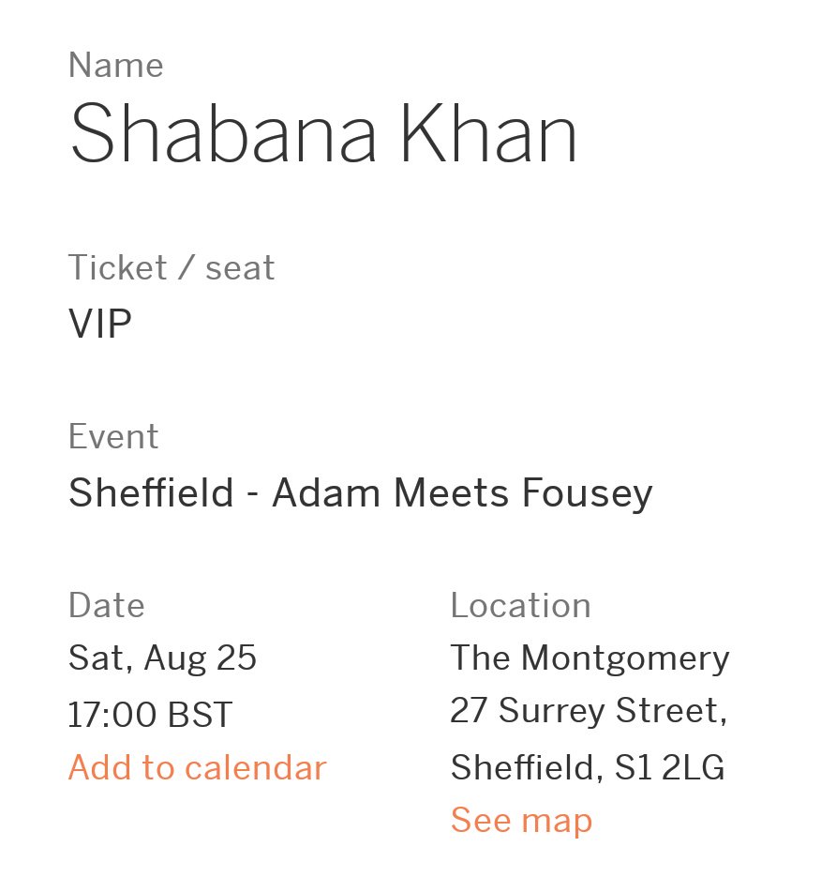Viewport: 836px width, 892px height.
Task: Open the See map link
Action: [x=521, y=821]
